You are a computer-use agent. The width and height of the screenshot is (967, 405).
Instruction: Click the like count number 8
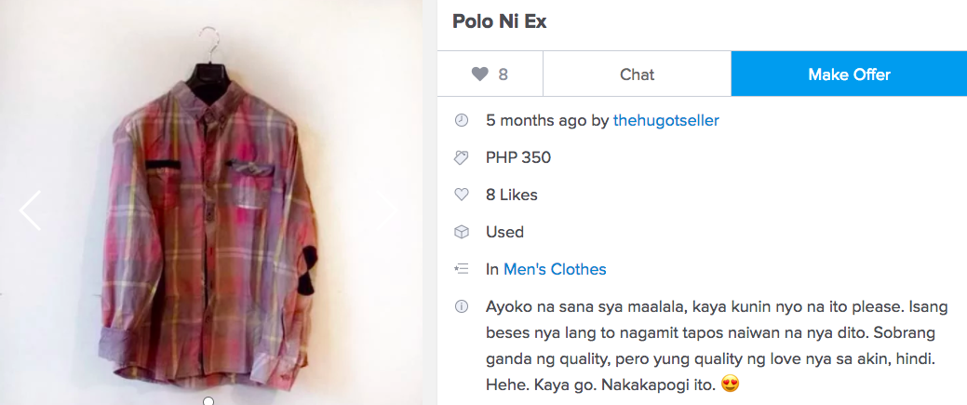click(504, 74)
